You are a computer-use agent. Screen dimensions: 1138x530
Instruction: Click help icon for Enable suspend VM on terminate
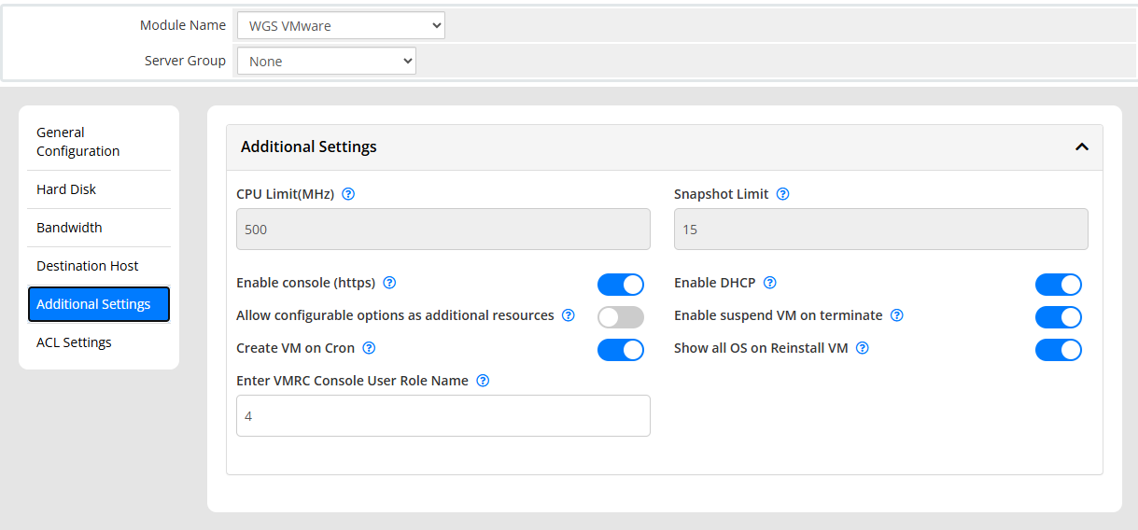[897, 315]
